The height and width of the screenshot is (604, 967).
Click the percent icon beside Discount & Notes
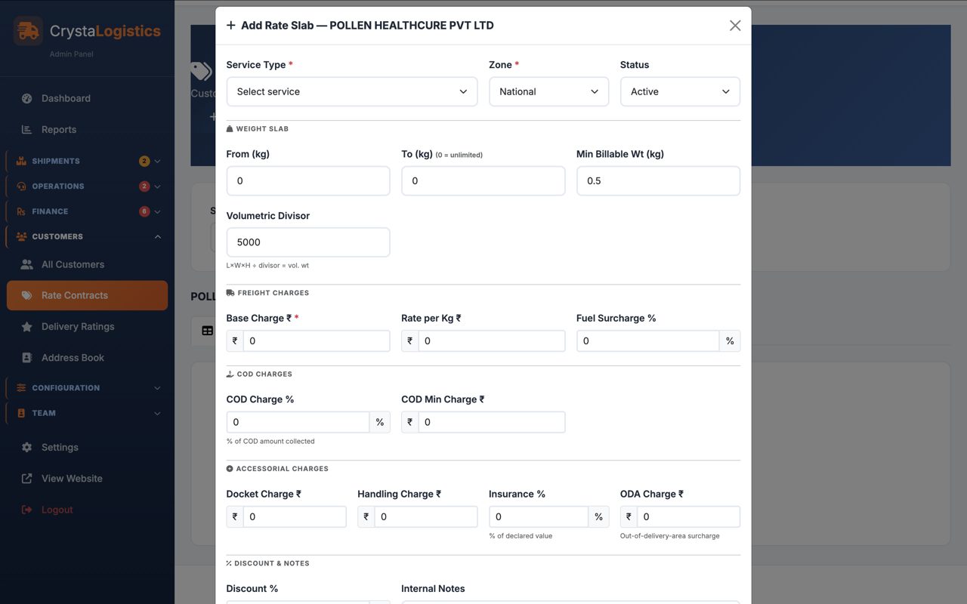229,563
